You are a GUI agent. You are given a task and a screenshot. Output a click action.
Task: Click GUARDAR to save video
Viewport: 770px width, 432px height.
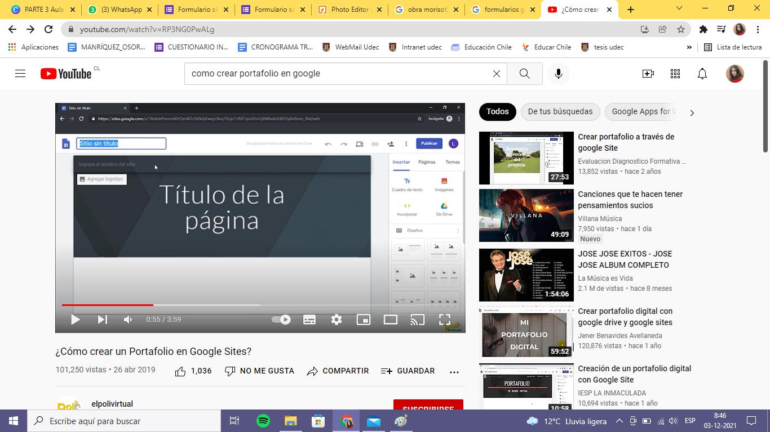408,371
